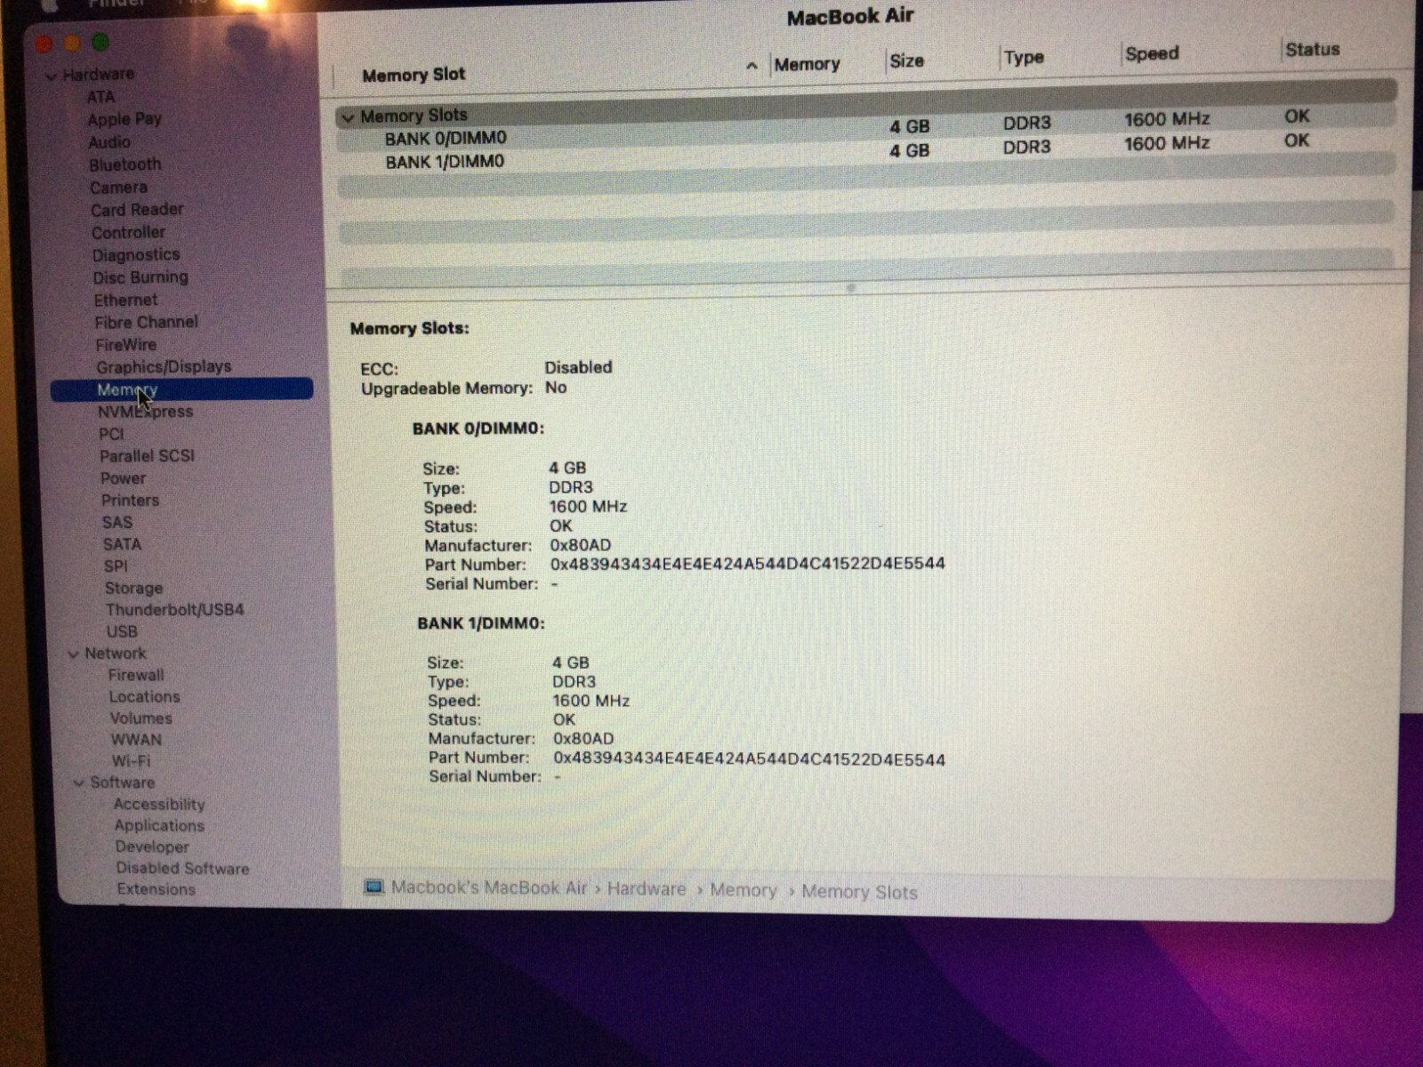Open Locations under Network
Image resolution: width=1423 pixels, height=1067 pixels.
click(x=144, y=697)
